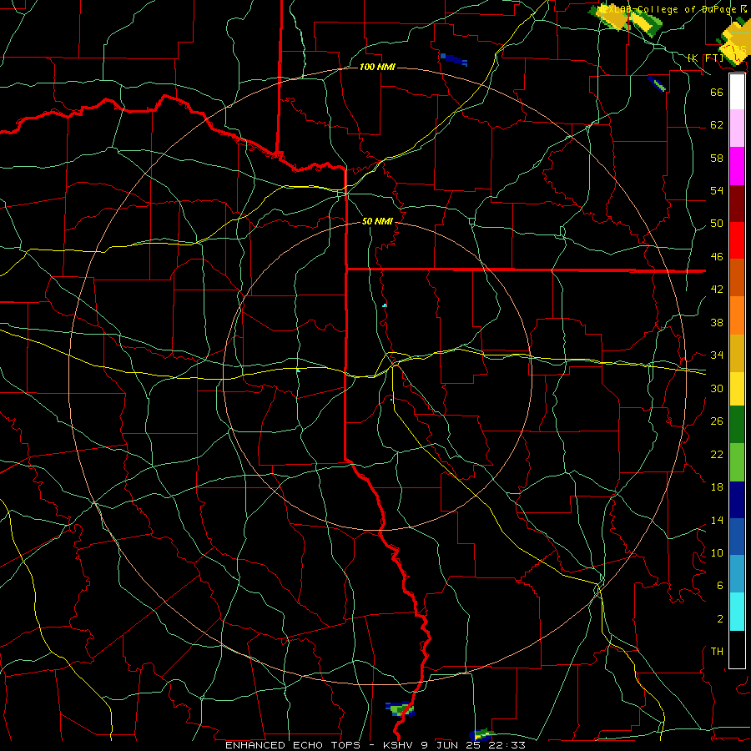Click the small blue-green diagonal echo at upper right

656,83
